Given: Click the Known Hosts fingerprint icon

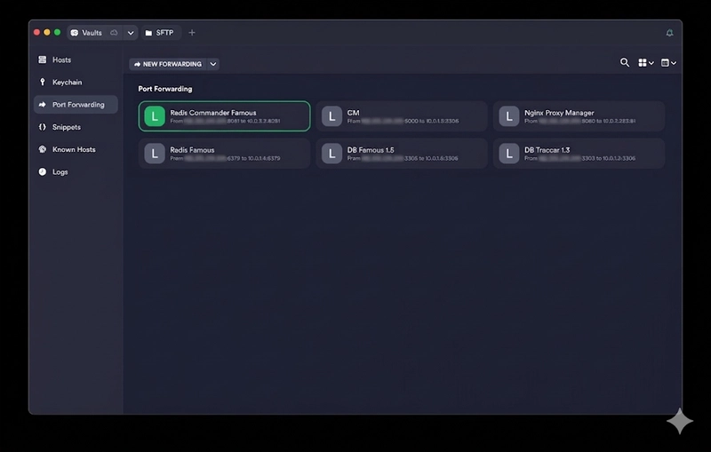Looking at the screenshot, I should [42, 149].
